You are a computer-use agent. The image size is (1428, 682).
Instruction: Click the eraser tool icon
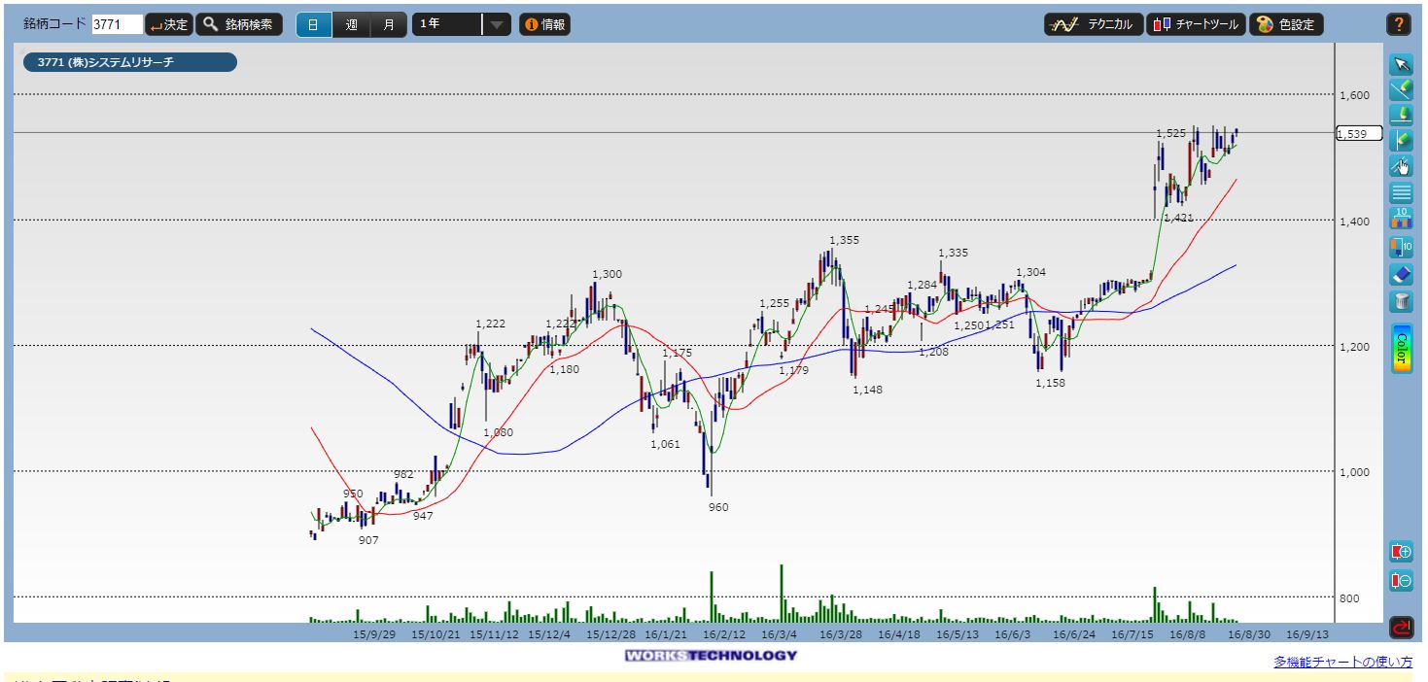pos(1401,275)
